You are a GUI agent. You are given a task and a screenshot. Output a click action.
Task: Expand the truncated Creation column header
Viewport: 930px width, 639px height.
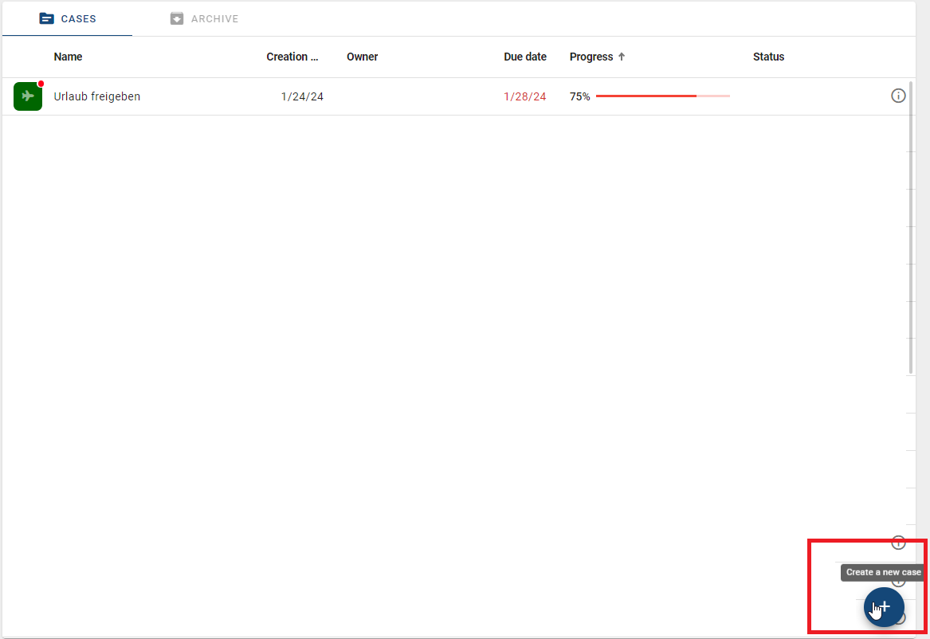click(292, 57)
